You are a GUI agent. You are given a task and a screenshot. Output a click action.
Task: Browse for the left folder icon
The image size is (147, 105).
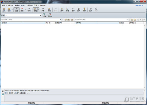coord(66,20)
